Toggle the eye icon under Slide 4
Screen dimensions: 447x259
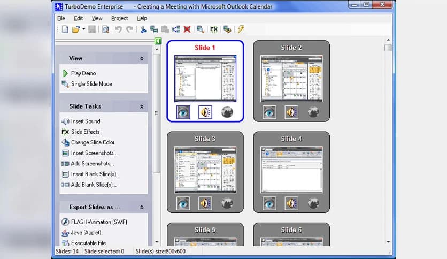269,203
